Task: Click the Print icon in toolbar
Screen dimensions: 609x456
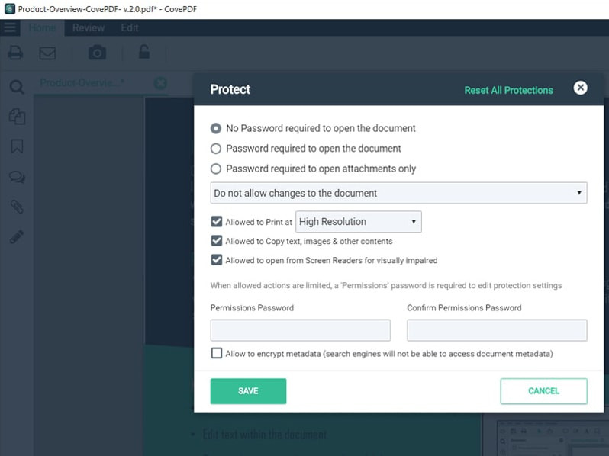Action: point(15,53)
